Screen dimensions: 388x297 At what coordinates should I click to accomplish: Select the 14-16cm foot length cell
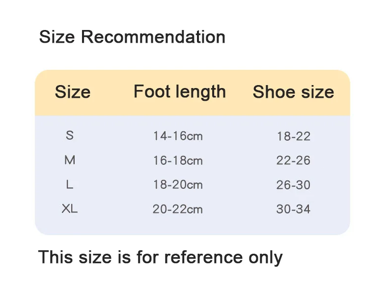pyautogui.click(x=178, y=136)
